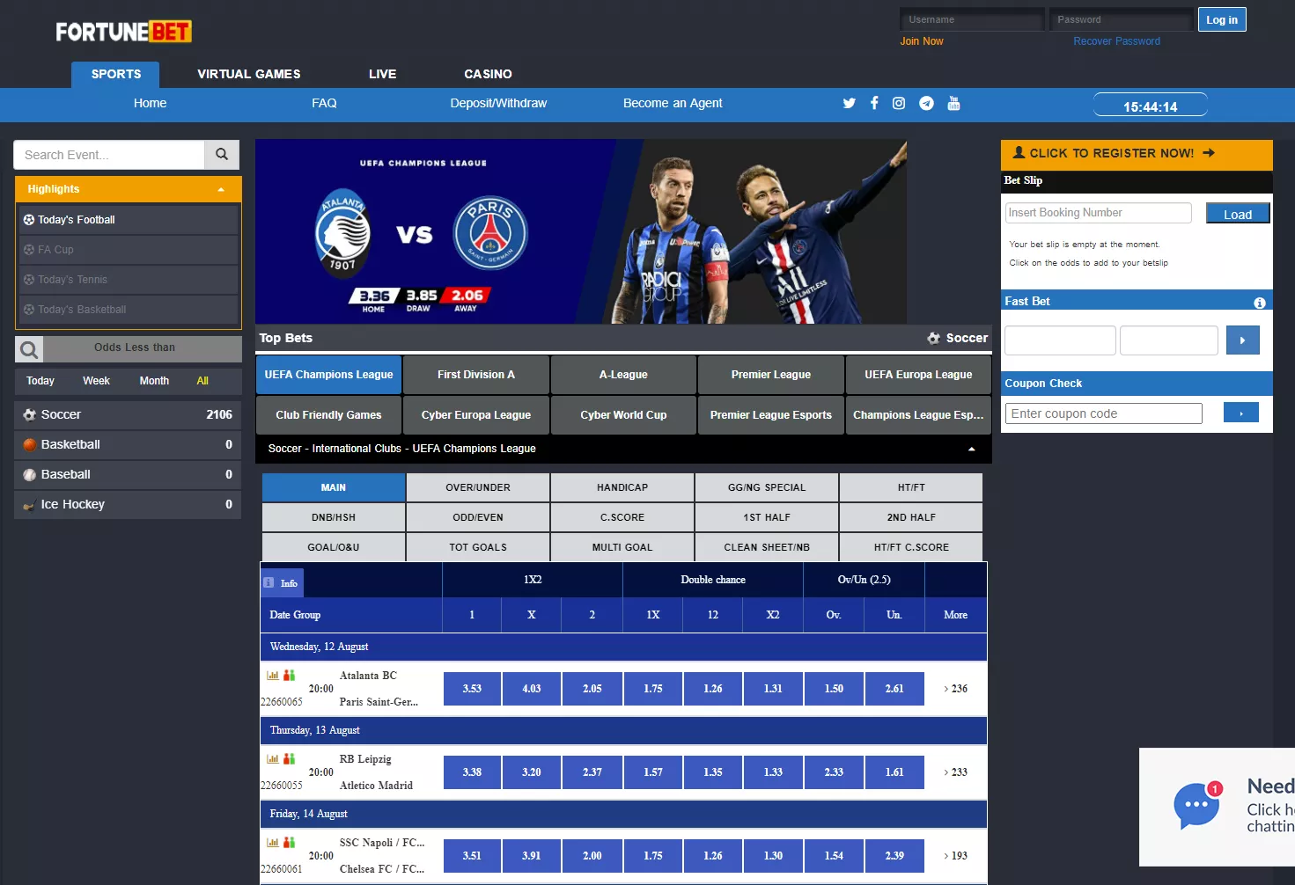The image size is (1295, 885).
Task: Enable the Month matches filter
Action: pos(154,381)
